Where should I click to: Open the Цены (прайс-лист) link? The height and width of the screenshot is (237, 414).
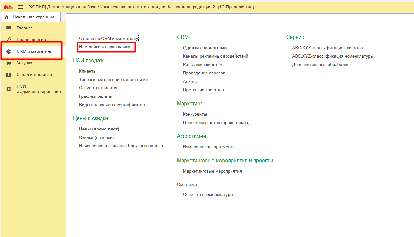[99, 129]
